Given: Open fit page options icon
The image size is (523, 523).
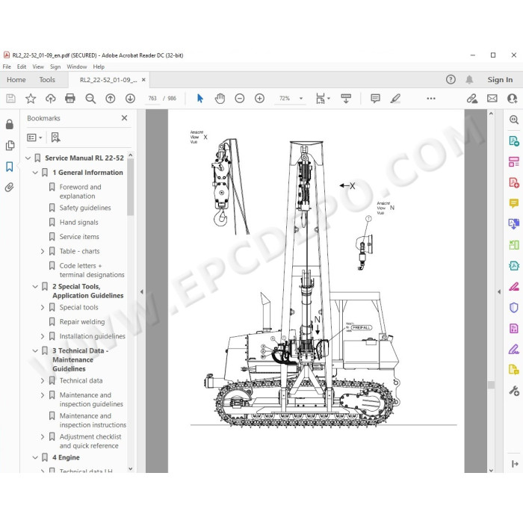Looking at the screenshot, I should (322, 99).
